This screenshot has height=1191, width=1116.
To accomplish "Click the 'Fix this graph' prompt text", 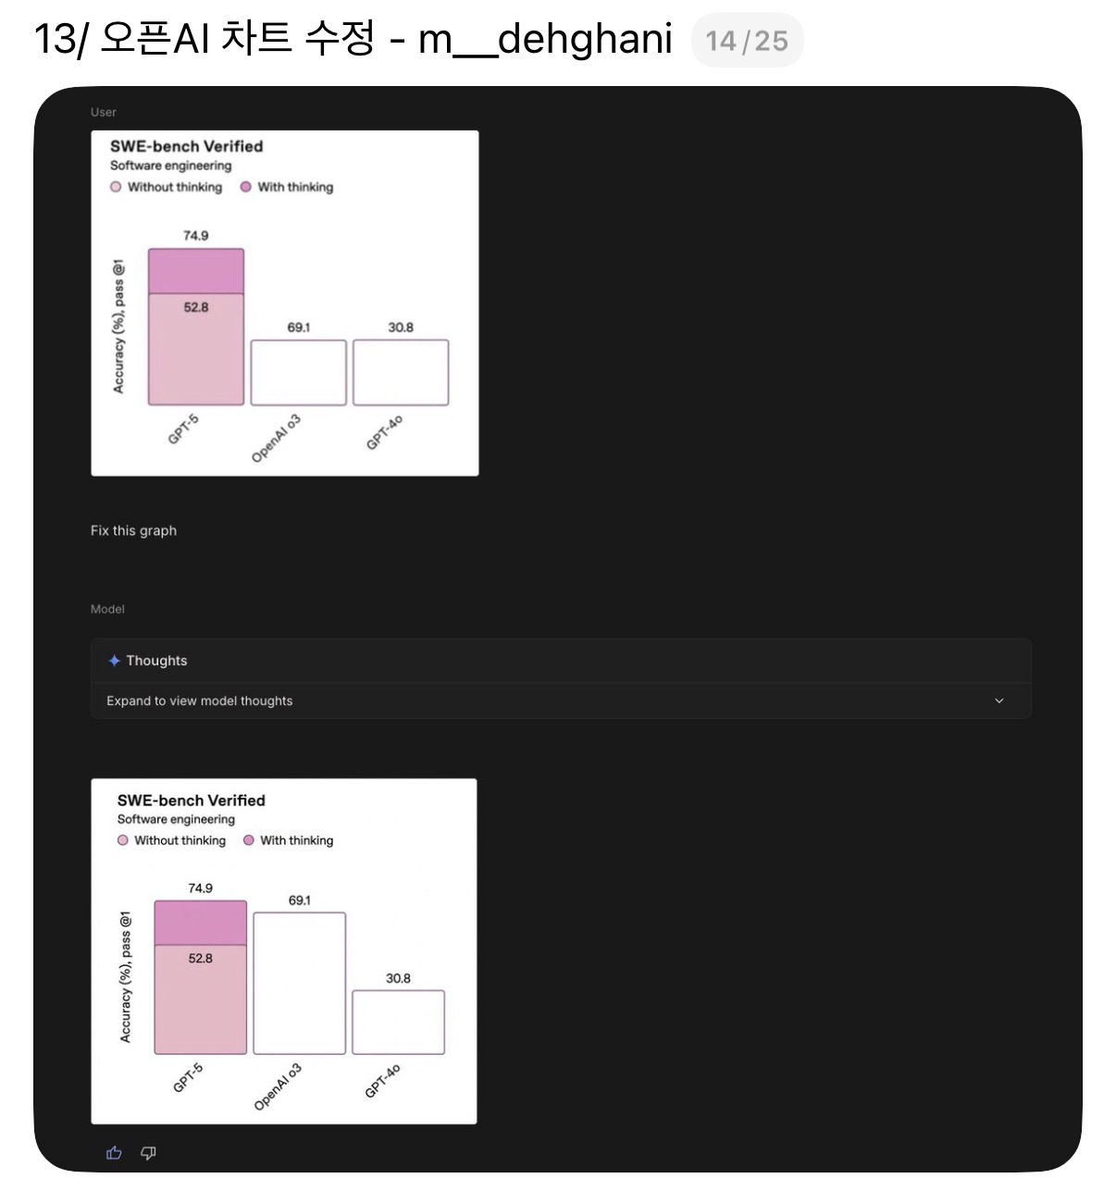I will pyautogui.click(x=133, y=530).
